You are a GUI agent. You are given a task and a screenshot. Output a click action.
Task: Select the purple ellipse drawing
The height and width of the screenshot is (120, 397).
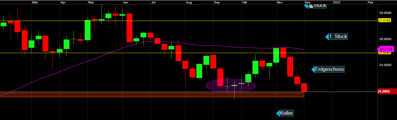(231, 85)
